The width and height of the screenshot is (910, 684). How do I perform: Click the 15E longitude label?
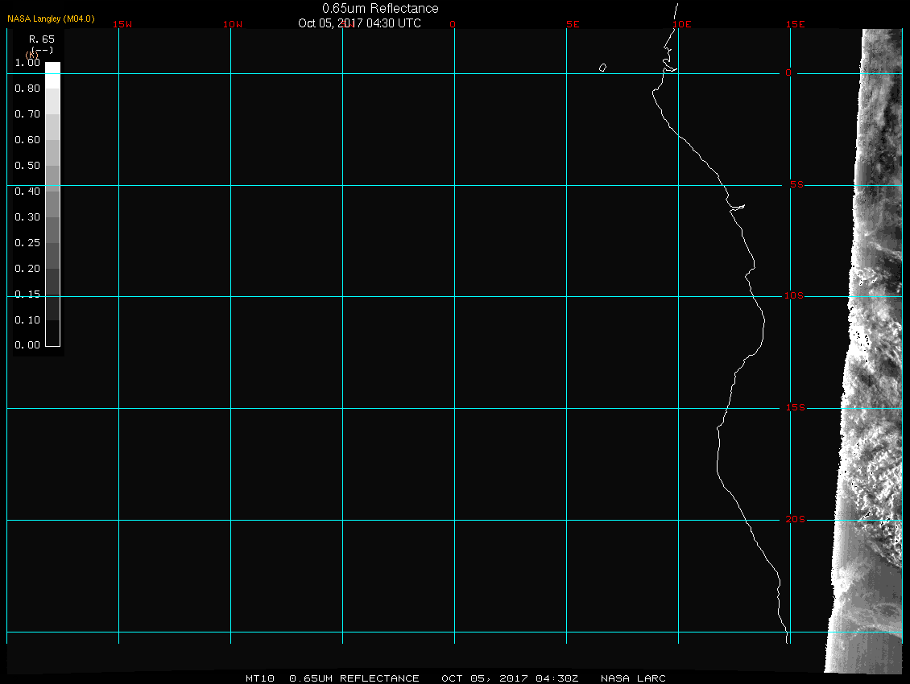796,24
